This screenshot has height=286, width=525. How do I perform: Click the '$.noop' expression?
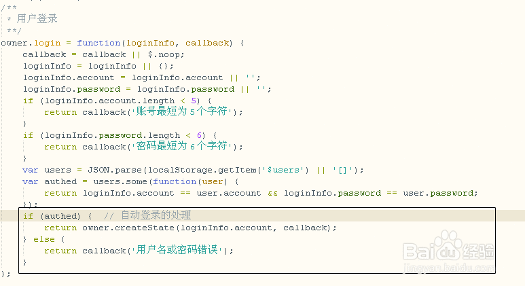[x=164, y=54]
